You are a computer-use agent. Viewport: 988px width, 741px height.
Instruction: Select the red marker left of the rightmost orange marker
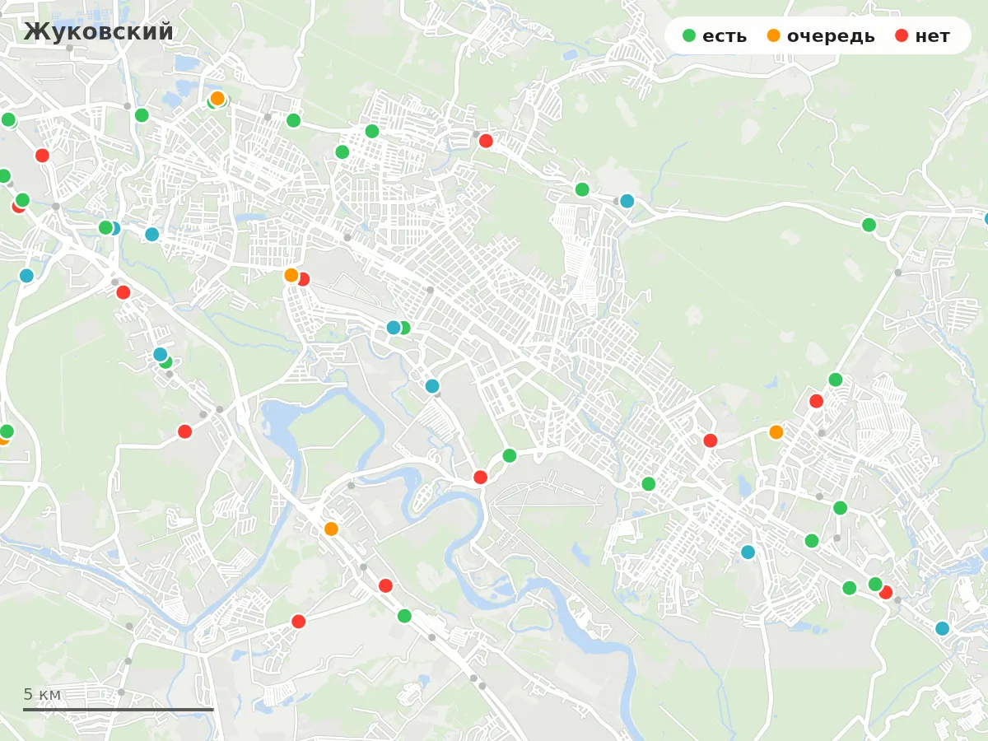pos(710,440)
